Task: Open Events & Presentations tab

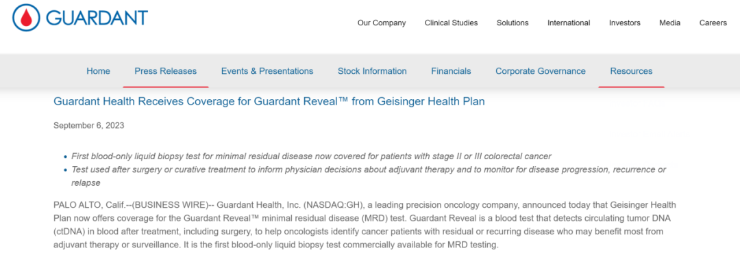Action: coord(267,71)
